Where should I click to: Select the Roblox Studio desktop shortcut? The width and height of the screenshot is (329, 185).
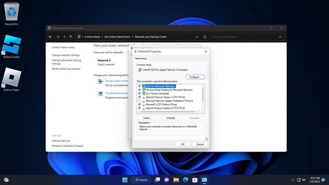coord(11,47)
